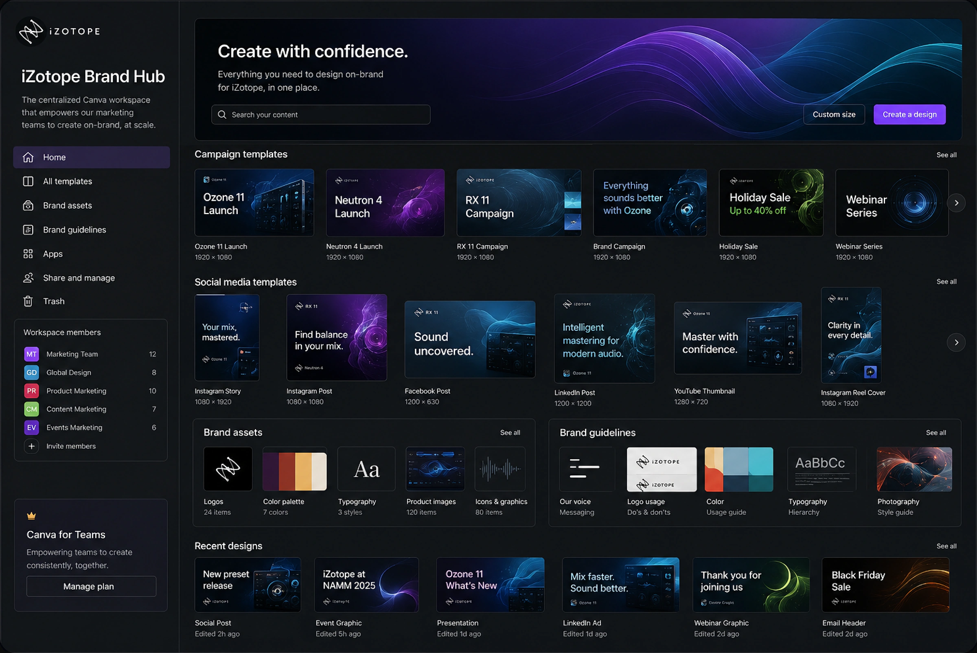The image size is (977, 653).
Task: Open the RX 11 Campaign template
Action: (x=519, y=203)
